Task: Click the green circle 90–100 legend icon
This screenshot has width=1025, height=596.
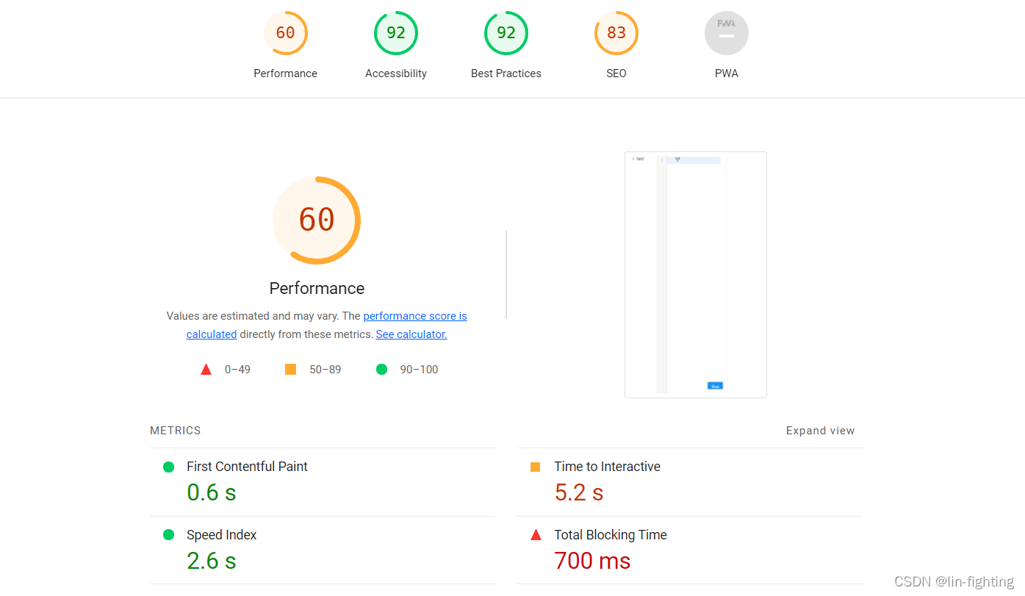Action: pos(381,369)
